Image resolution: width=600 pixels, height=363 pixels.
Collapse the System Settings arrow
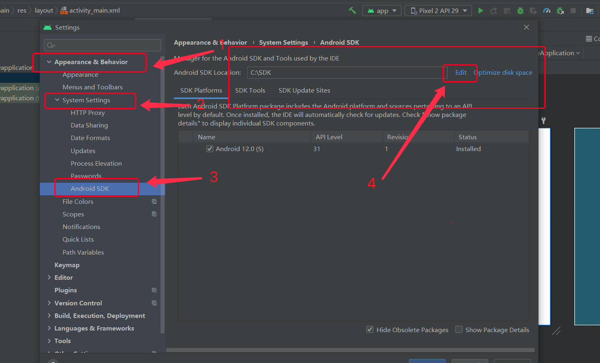click(x=57, y=100)
